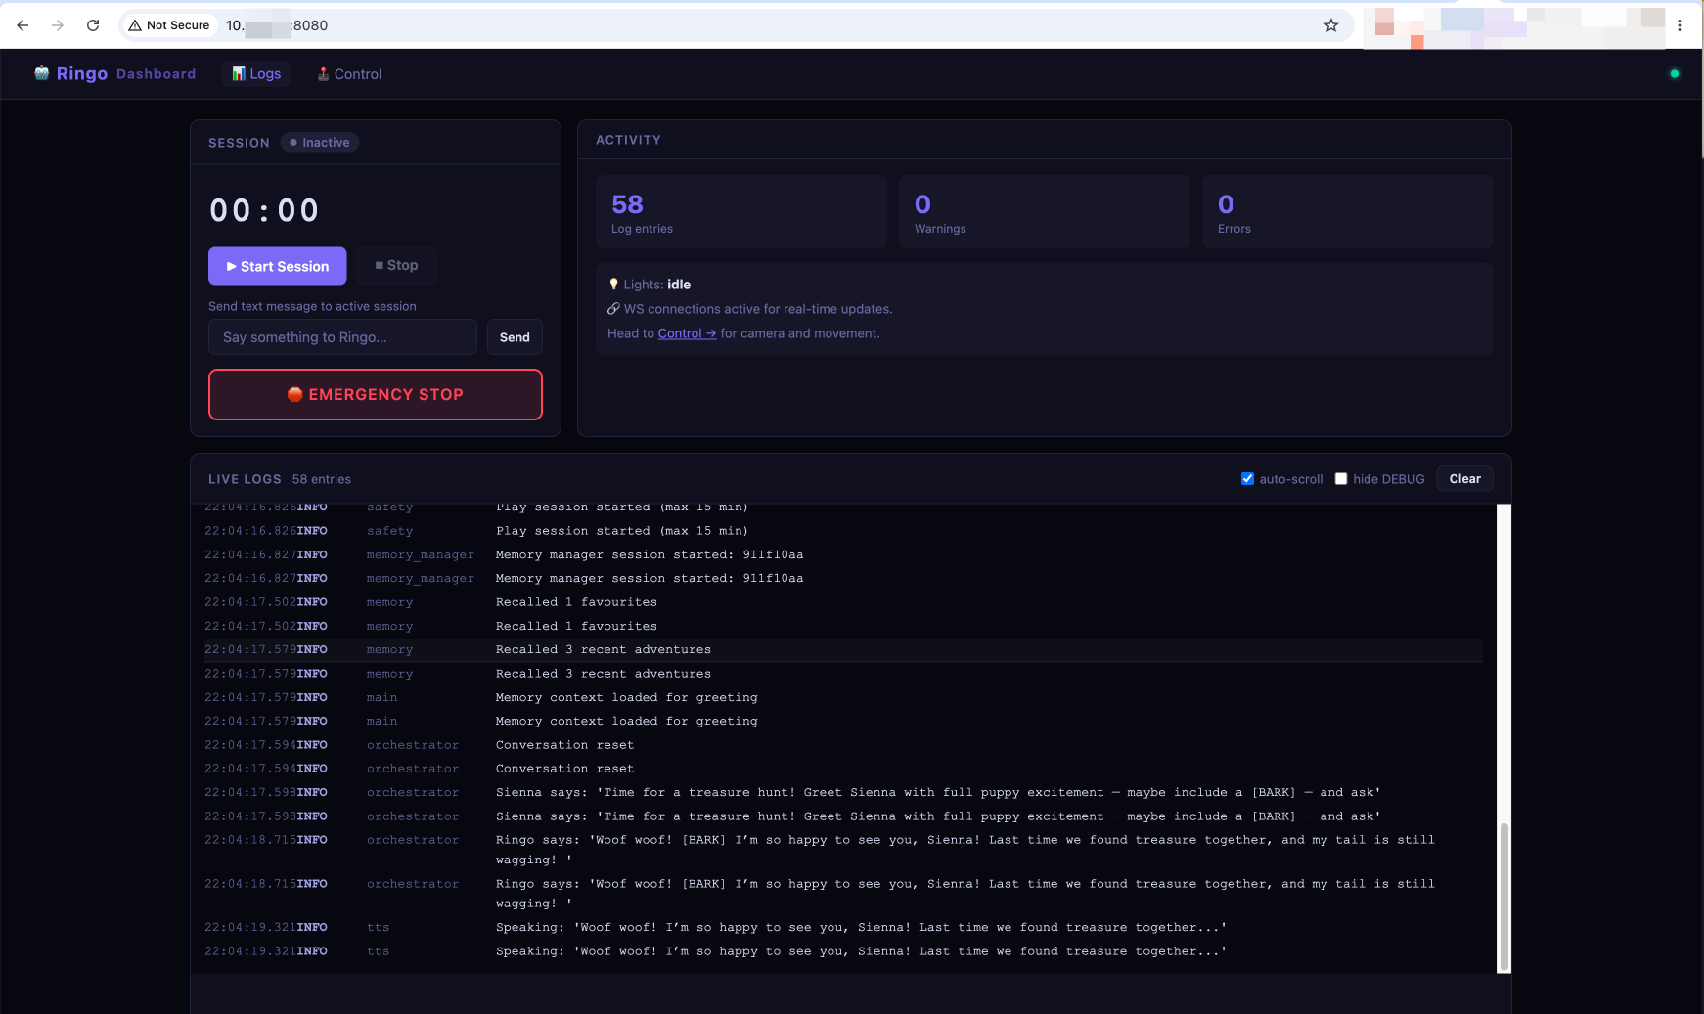Follow the Control link in Activity

point(687,333)
